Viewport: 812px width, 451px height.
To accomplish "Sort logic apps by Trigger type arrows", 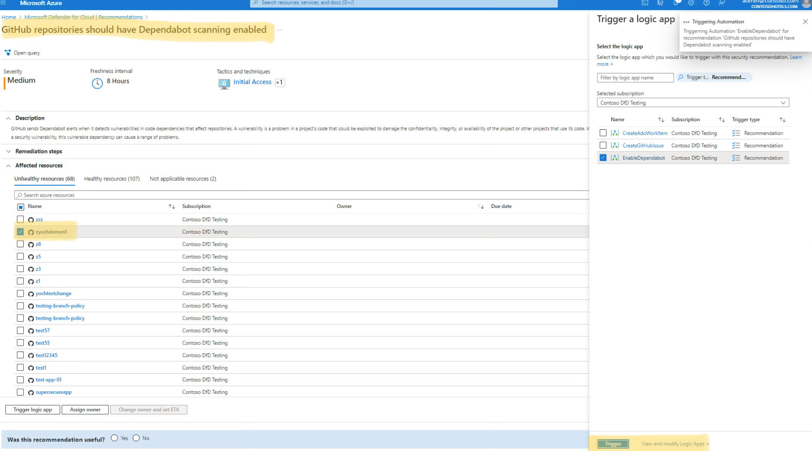I will [782, 120].
